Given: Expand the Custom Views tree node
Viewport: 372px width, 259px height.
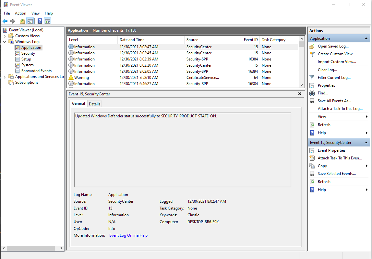Looking at the screenshot, I should (5, 36).
